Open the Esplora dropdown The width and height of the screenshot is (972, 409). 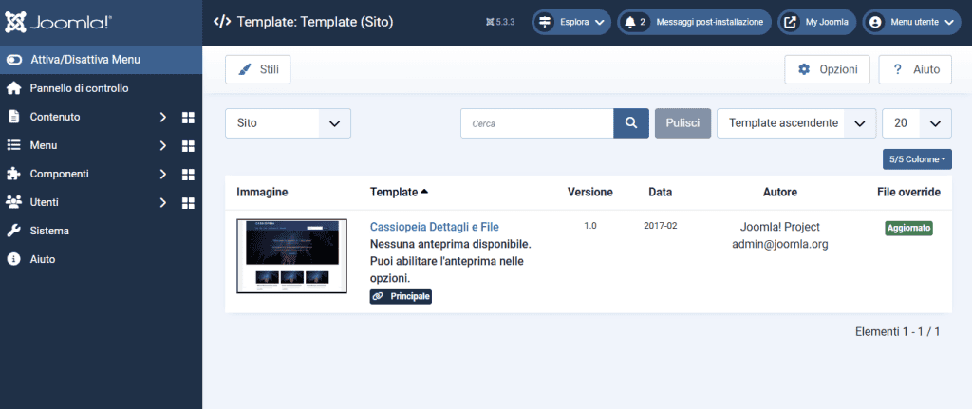coord(571,23)
